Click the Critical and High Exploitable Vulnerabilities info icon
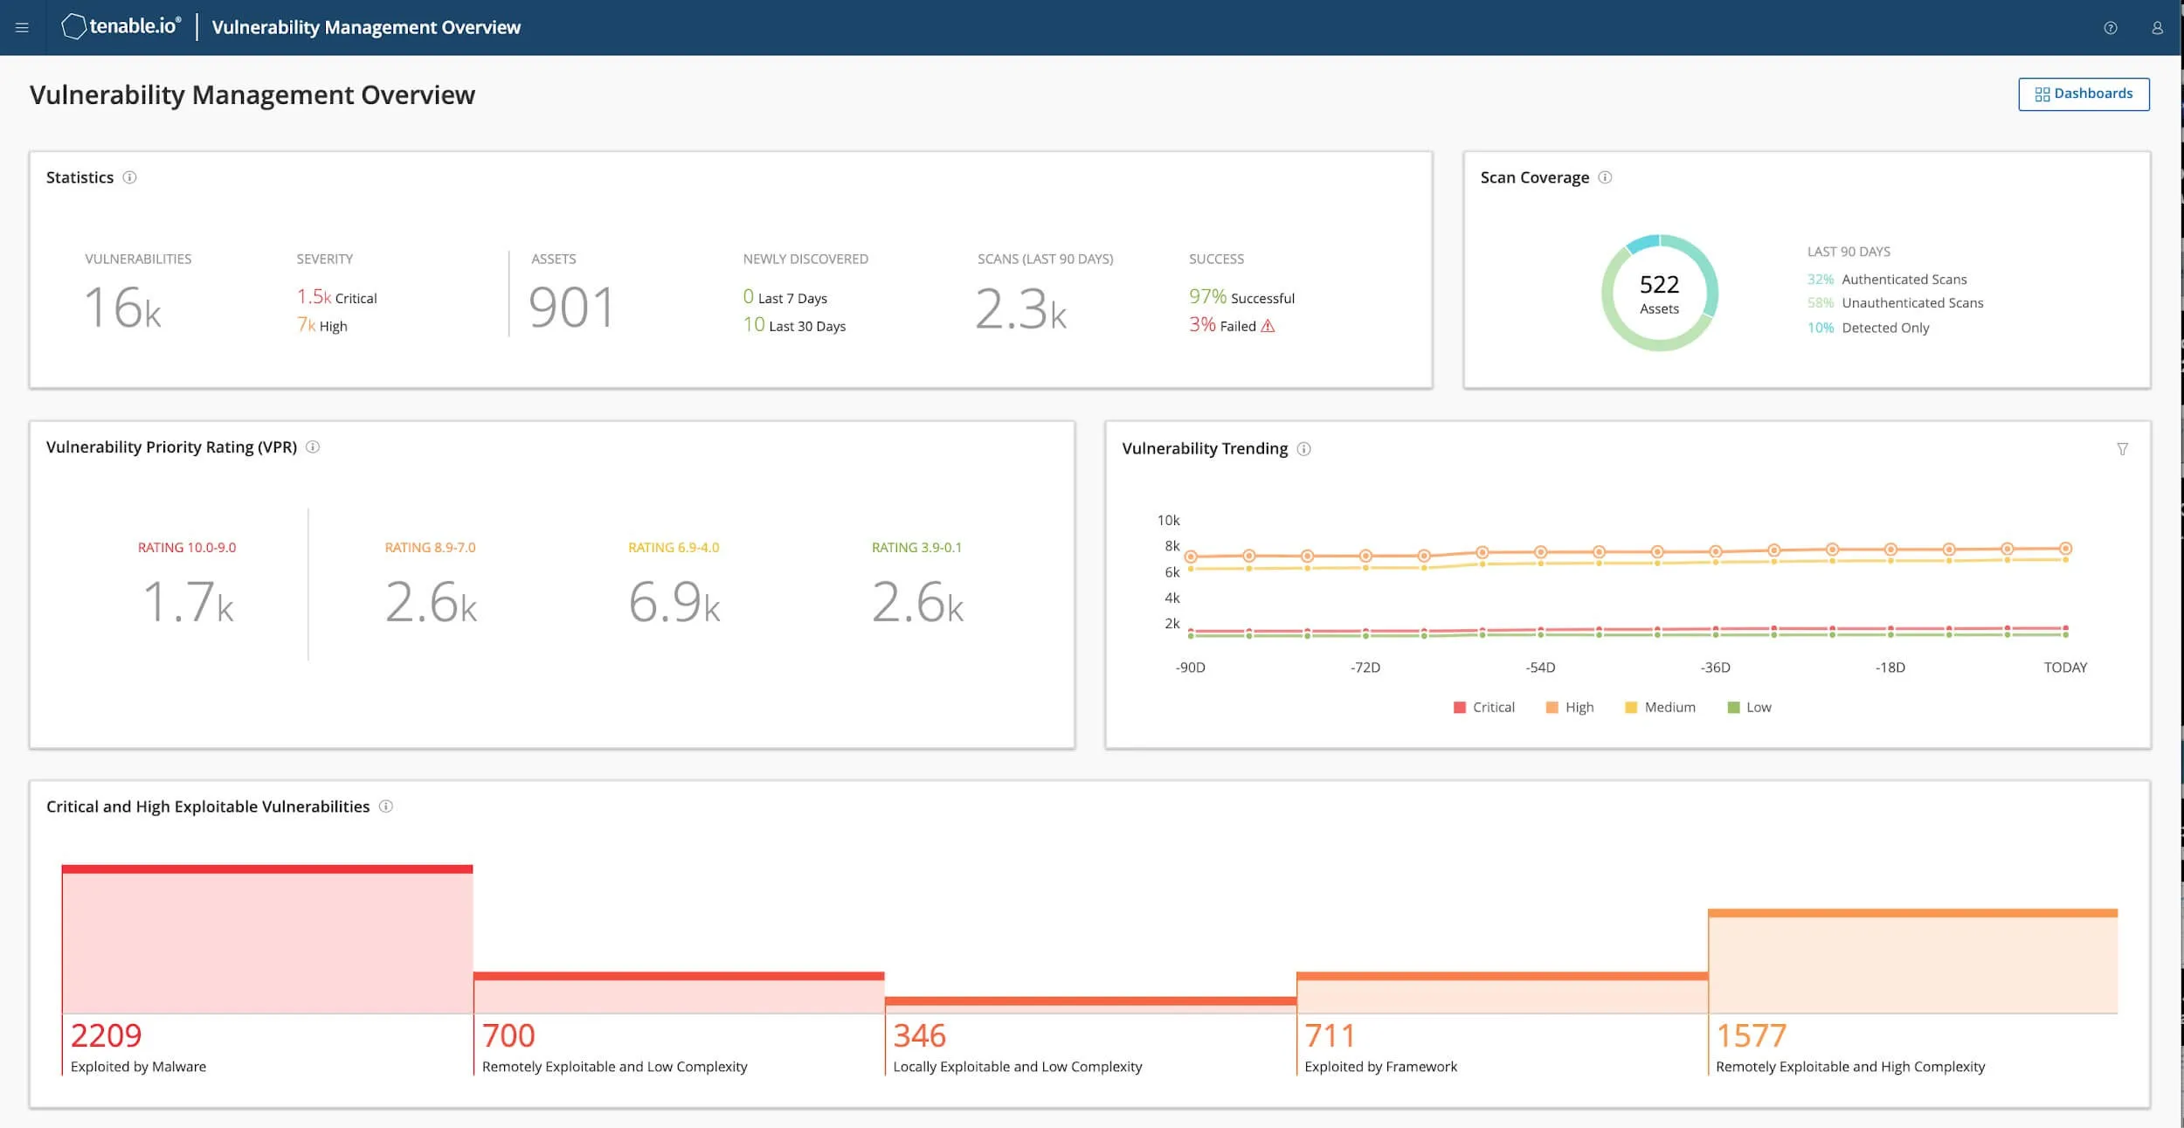Viewport: 2184px width, 1128px height. pyautogui.click(x=386, y=806)
